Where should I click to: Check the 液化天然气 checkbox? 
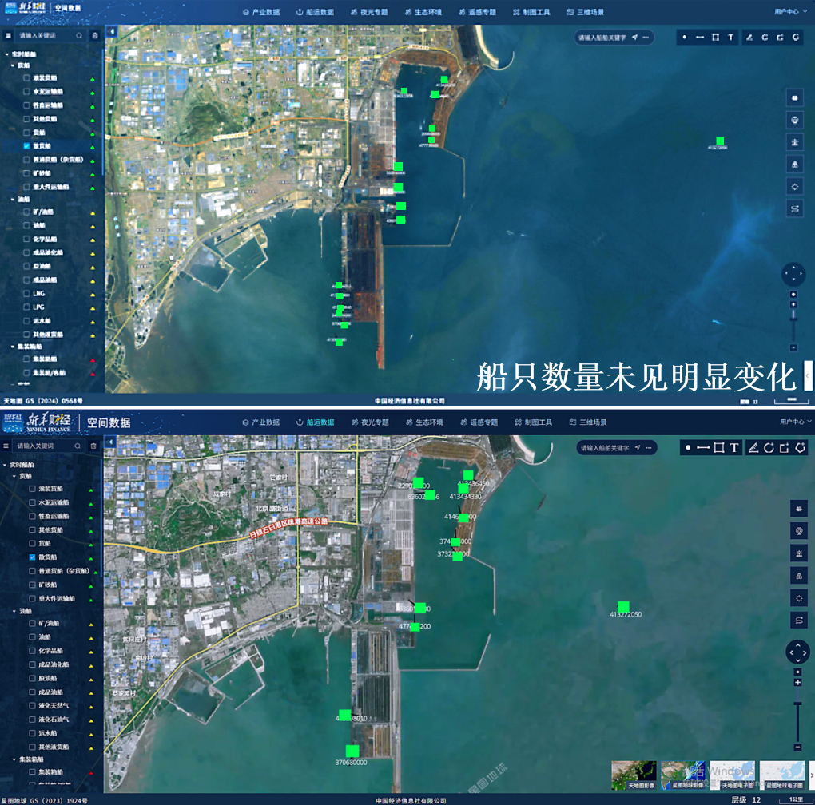(x=33, y=705)
